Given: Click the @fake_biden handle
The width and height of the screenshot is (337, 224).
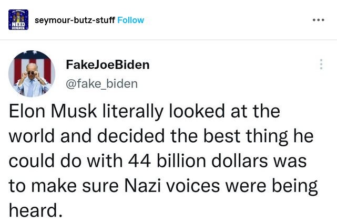Looking at the screenshot, I should pos(102,83).
